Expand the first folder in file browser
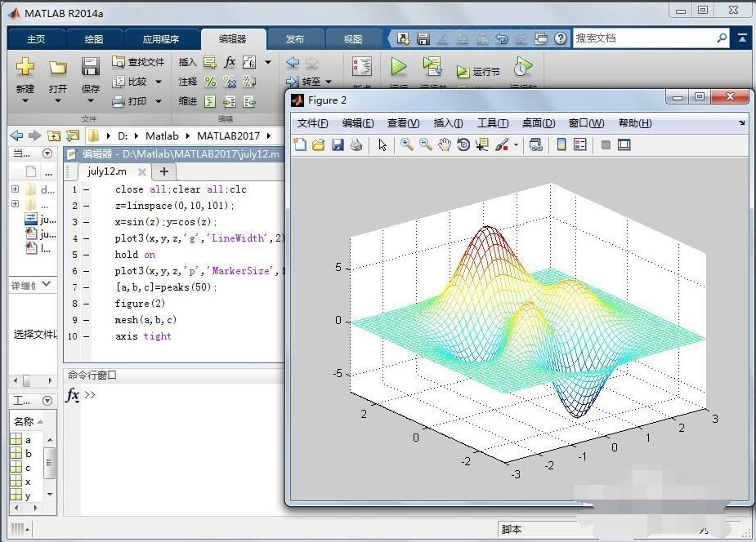This screenshot has height=542, width=756. click(16, 189)
